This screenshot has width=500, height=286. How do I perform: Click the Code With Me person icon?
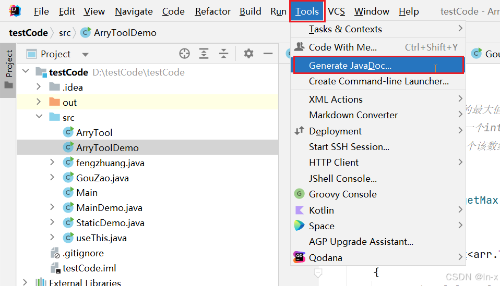pos(300,47)
